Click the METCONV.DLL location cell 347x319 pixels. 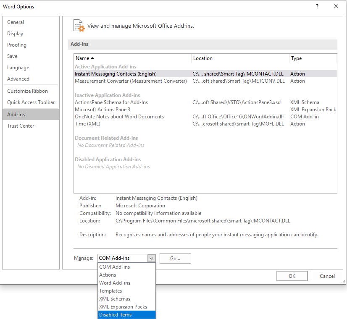pyautogui.click(x=238, y=81)
